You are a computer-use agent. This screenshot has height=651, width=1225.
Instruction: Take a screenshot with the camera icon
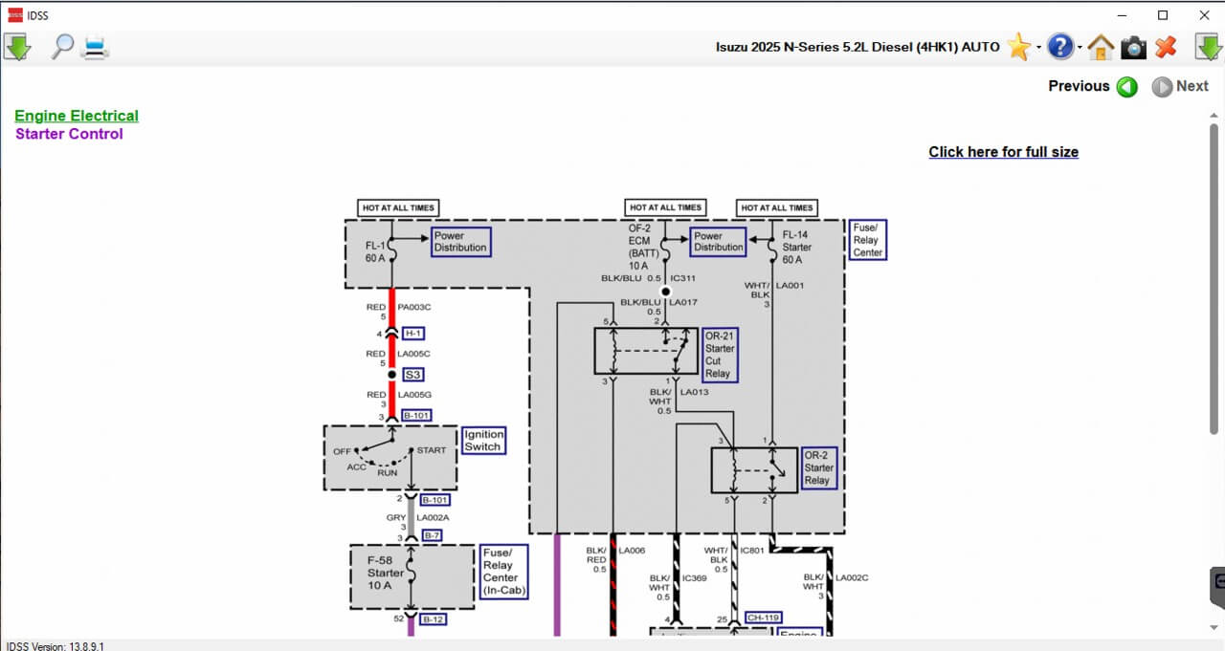pos(1133,47)
